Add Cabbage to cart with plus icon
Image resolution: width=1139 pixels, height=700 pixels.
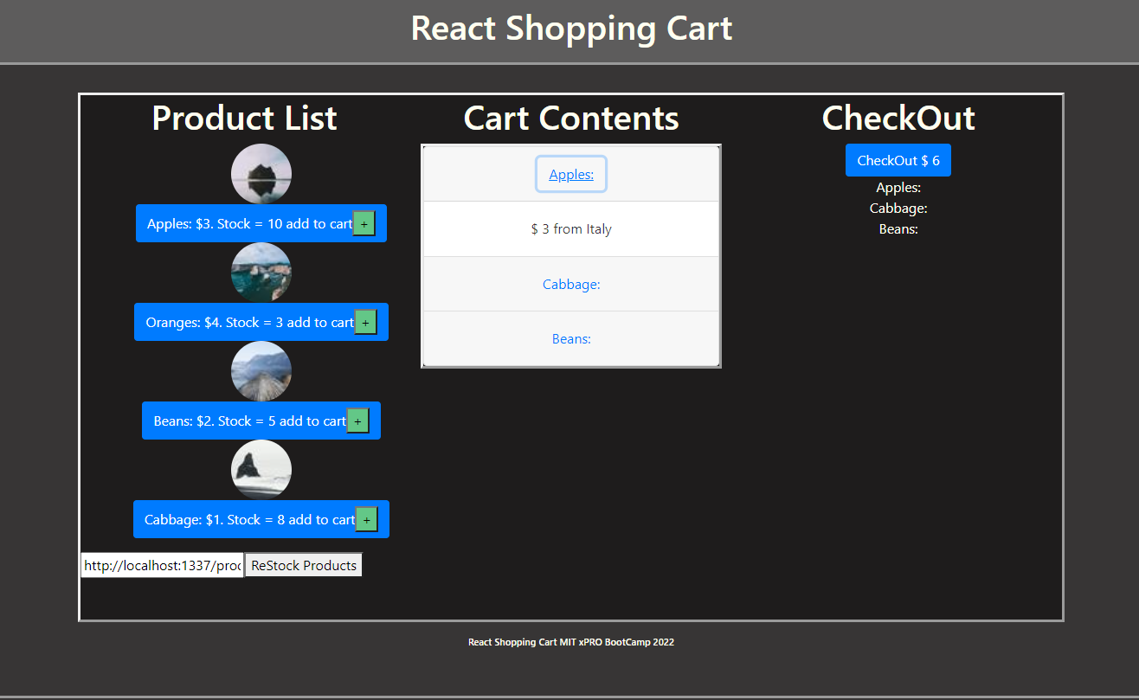pyautogui.click(x=367, y=519)
